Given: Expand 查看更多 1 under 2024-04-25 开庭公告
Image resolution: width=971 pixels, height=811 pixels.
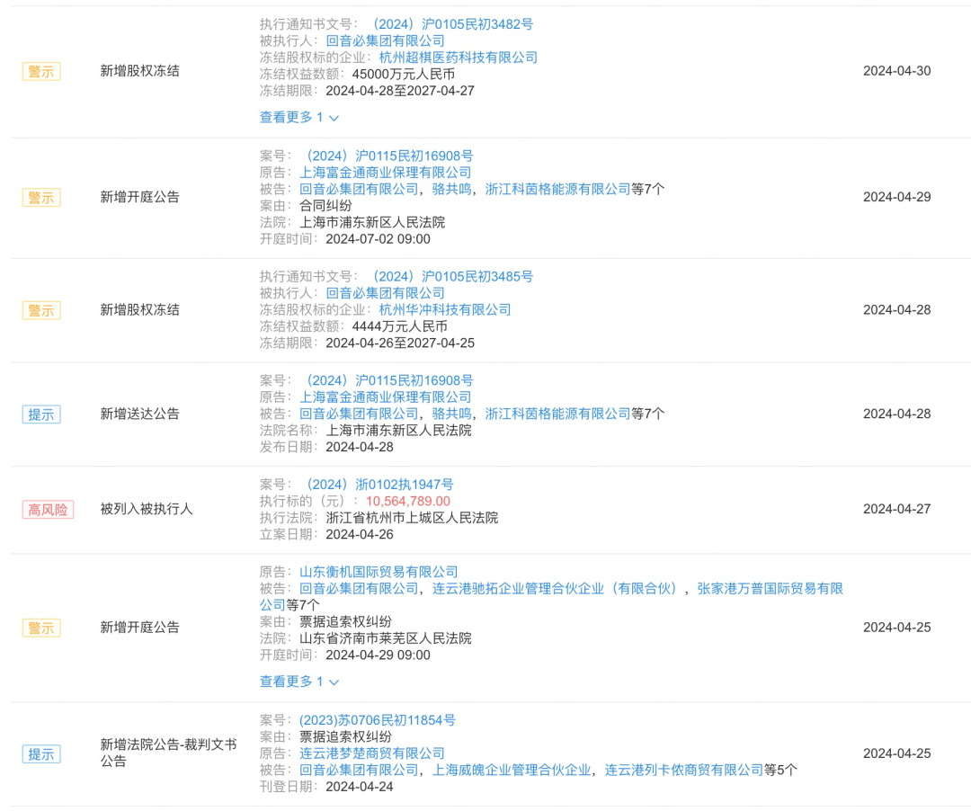Looking at the screenshot, I should pyautogui.click(x=299, y=682).
